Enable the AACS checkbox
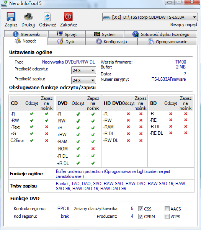 (x=167, y=209)
